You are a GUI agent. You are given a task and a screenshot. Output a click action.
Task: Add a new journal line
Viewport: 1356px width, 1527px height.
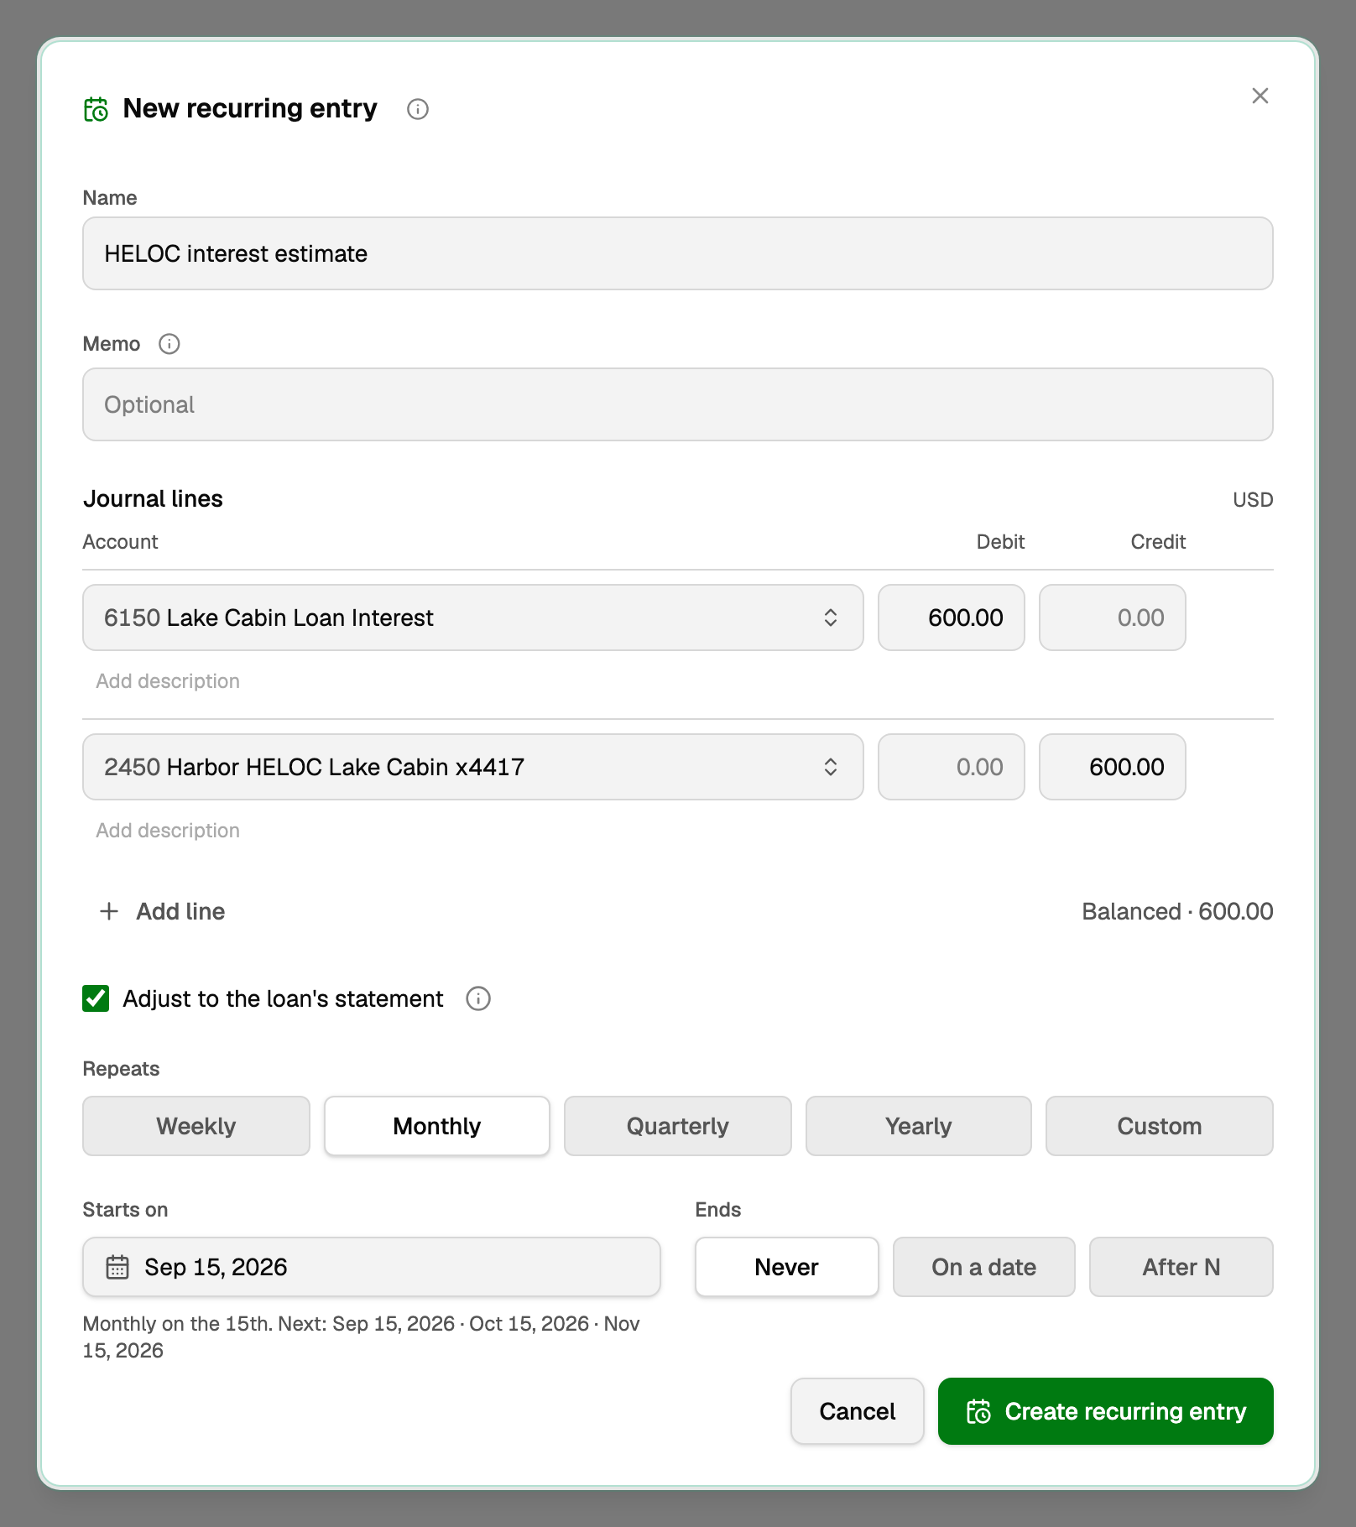click(162, 911)
